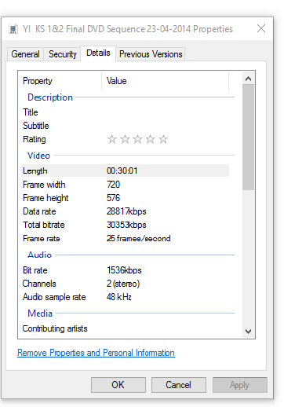Click the Media section heading

[40, 313]
